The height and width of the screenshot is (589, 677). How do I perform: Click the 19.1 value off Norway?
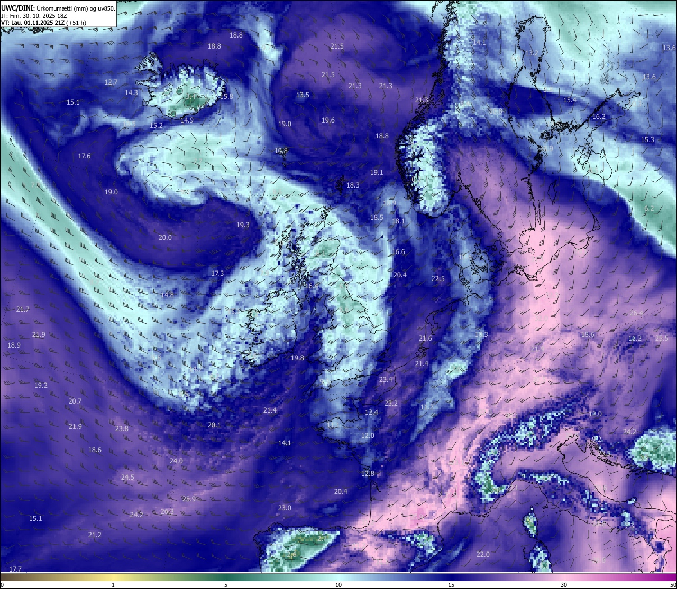pos(376,172)
